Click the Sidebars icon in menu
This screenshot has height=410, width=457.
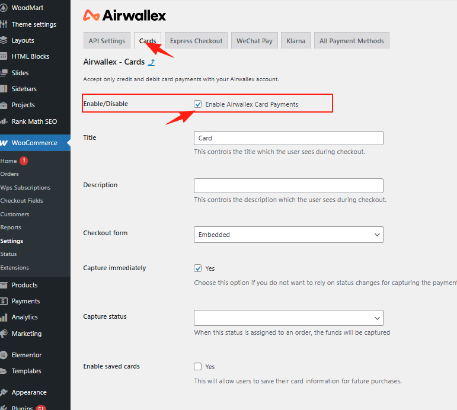(x=3, y=89)
